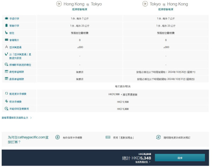Click the mileage upgrade seat icon
Screen dimensions: 212x168
pos(6,54)
